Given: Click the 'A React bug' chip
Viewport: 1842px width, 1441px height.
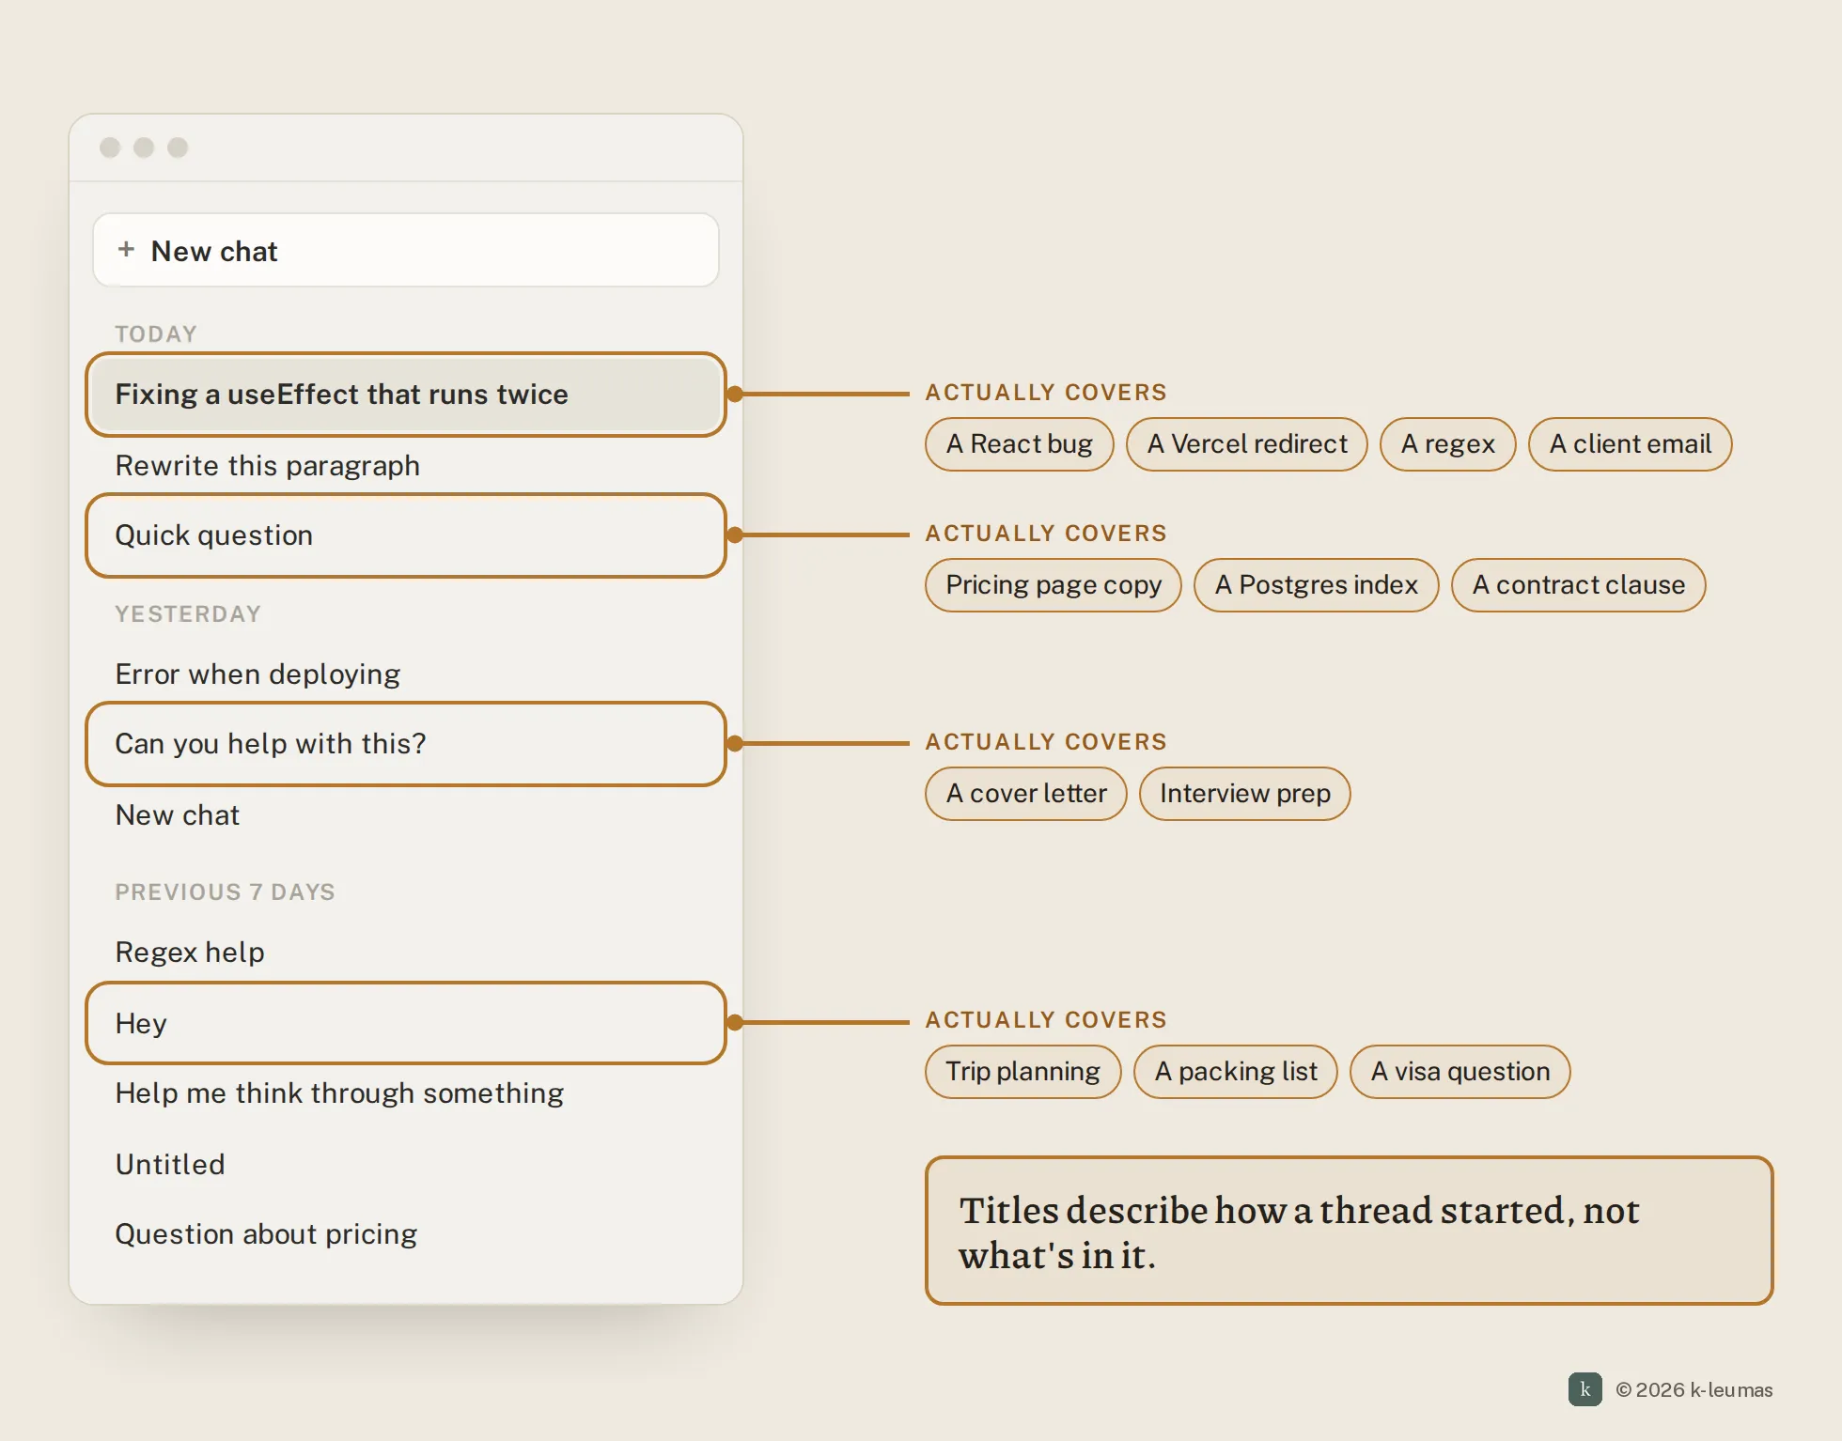Looking at the screenshot, I should (x=1020, y=444).
